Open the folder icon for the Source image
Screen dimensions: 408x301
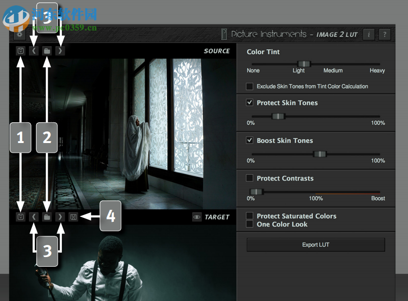46,50
